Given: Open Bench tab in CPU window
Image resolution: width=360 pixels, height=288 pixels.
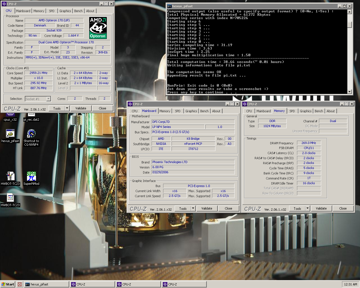Looking at the screenshot, I should coord(78,11).
